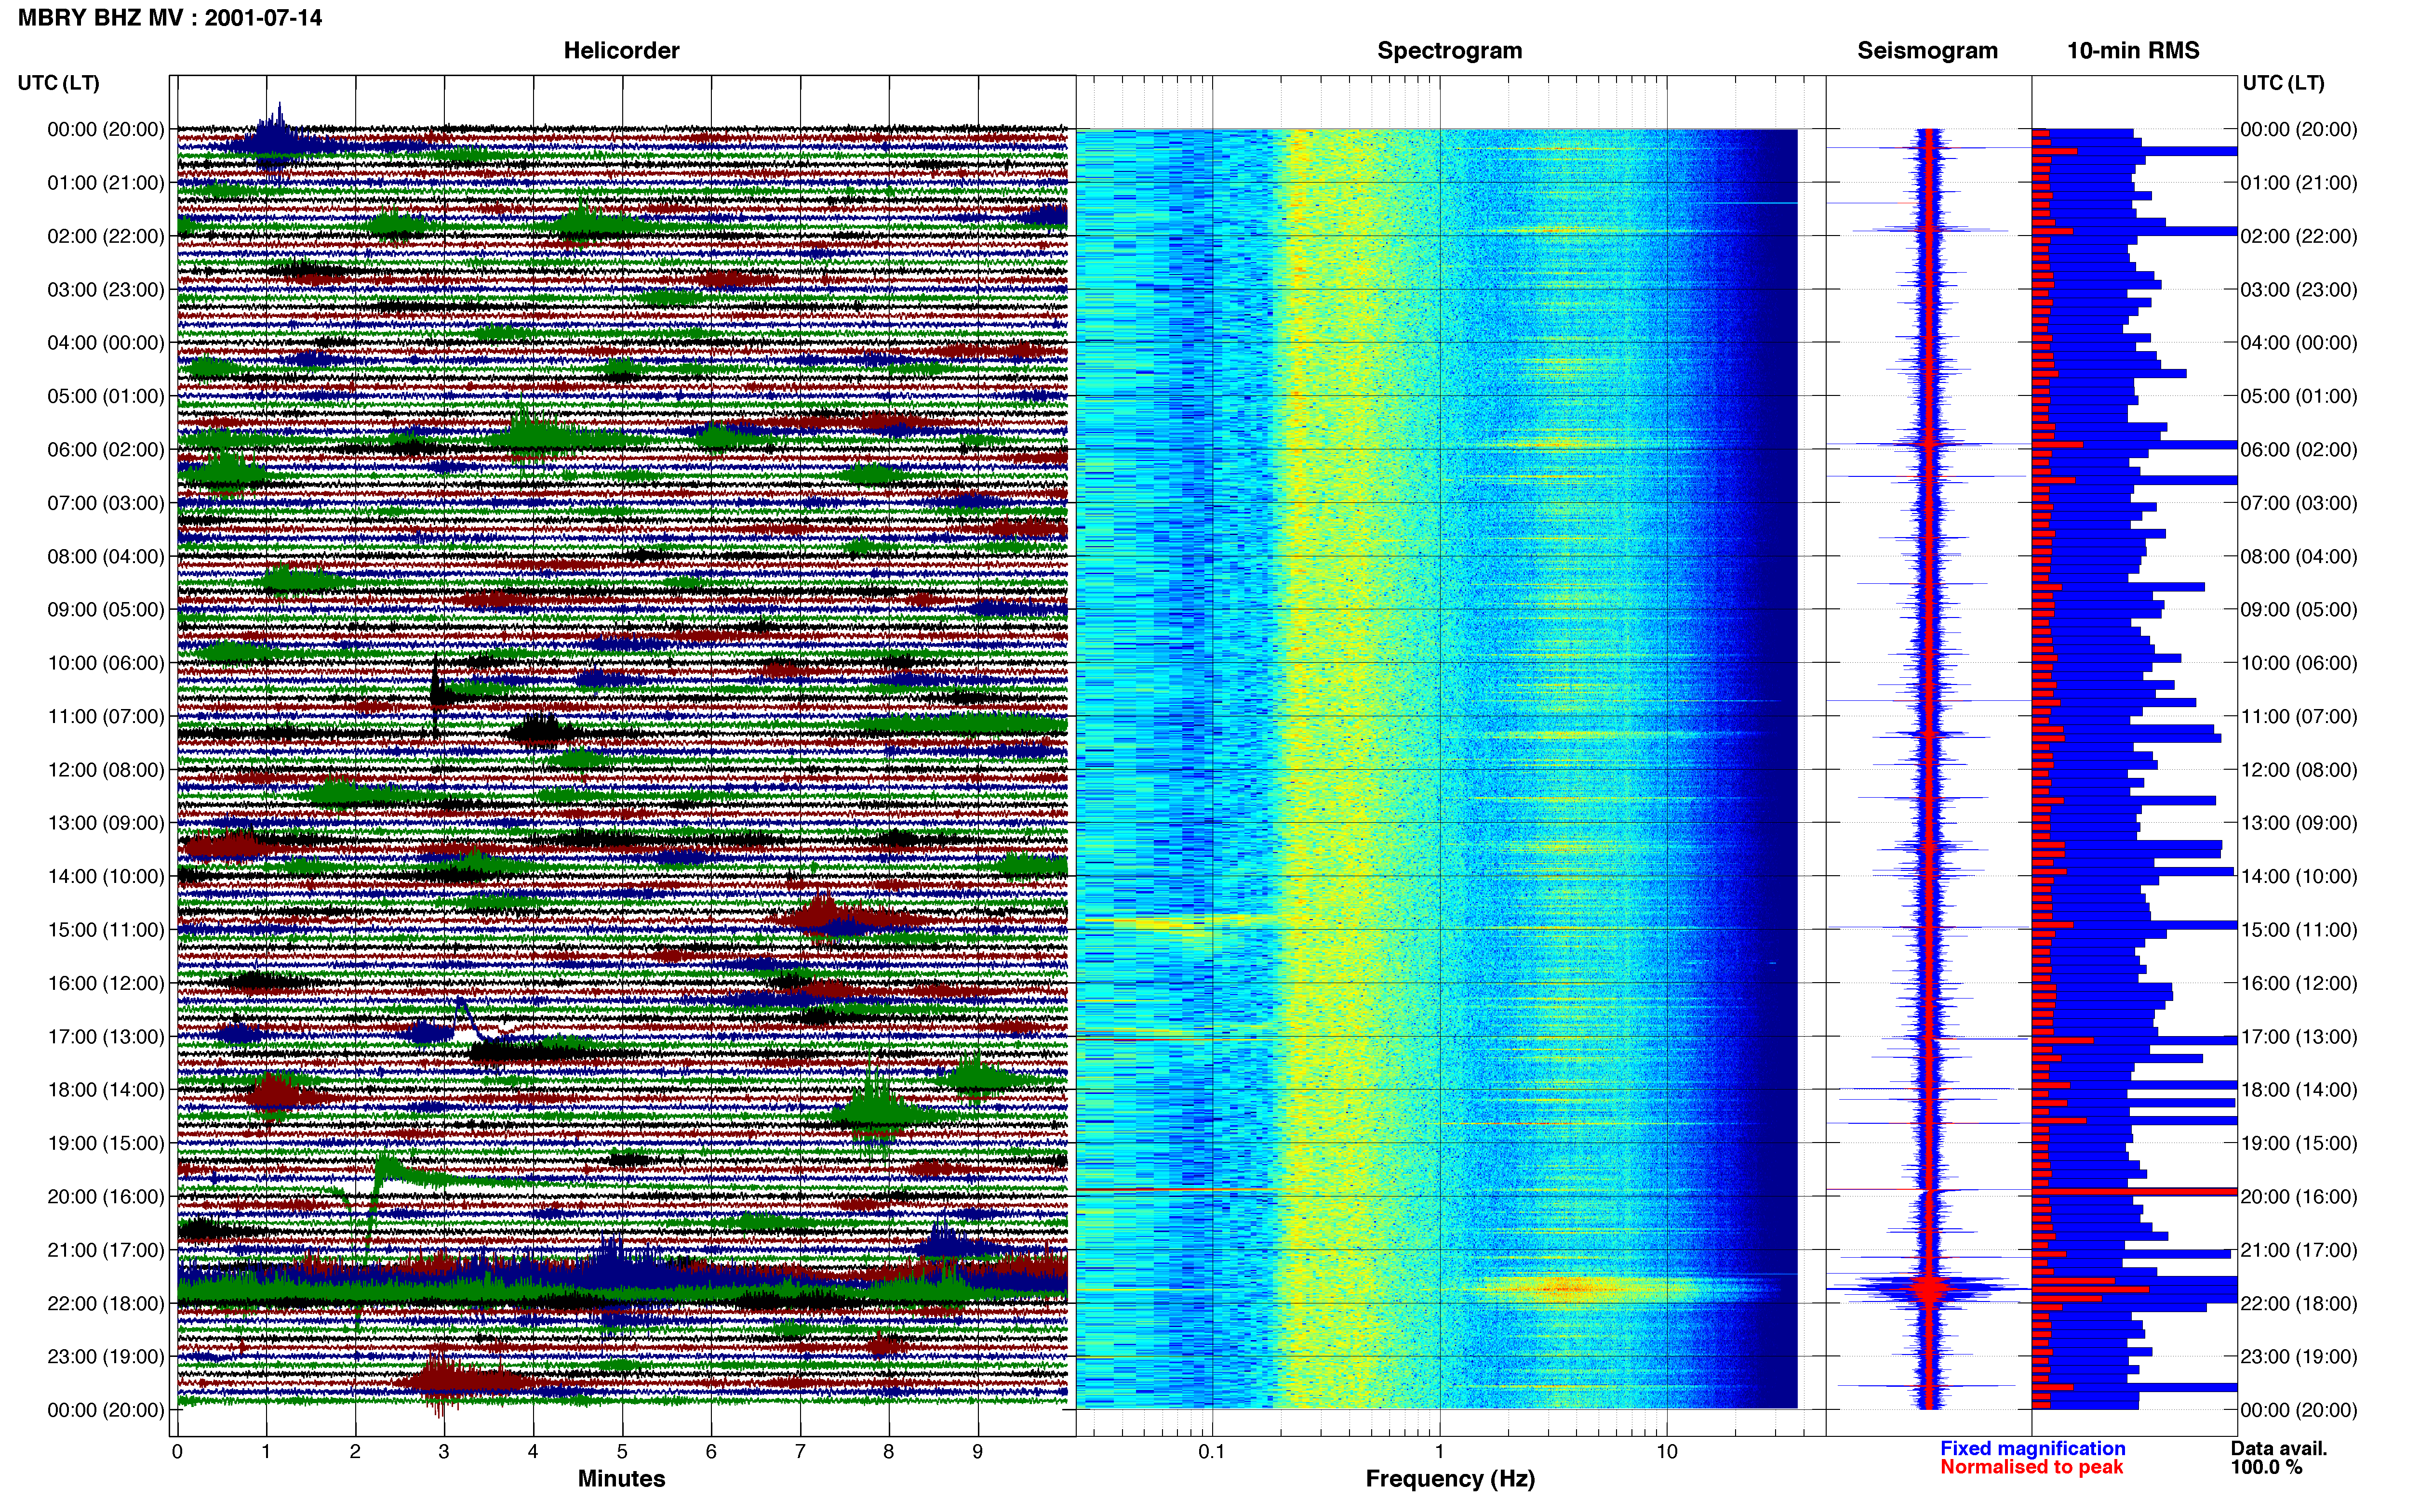This screenshot has height=1512, width=2419.
Task: Click the "0.1" frequency tick label
Action: point(1212,1451)
